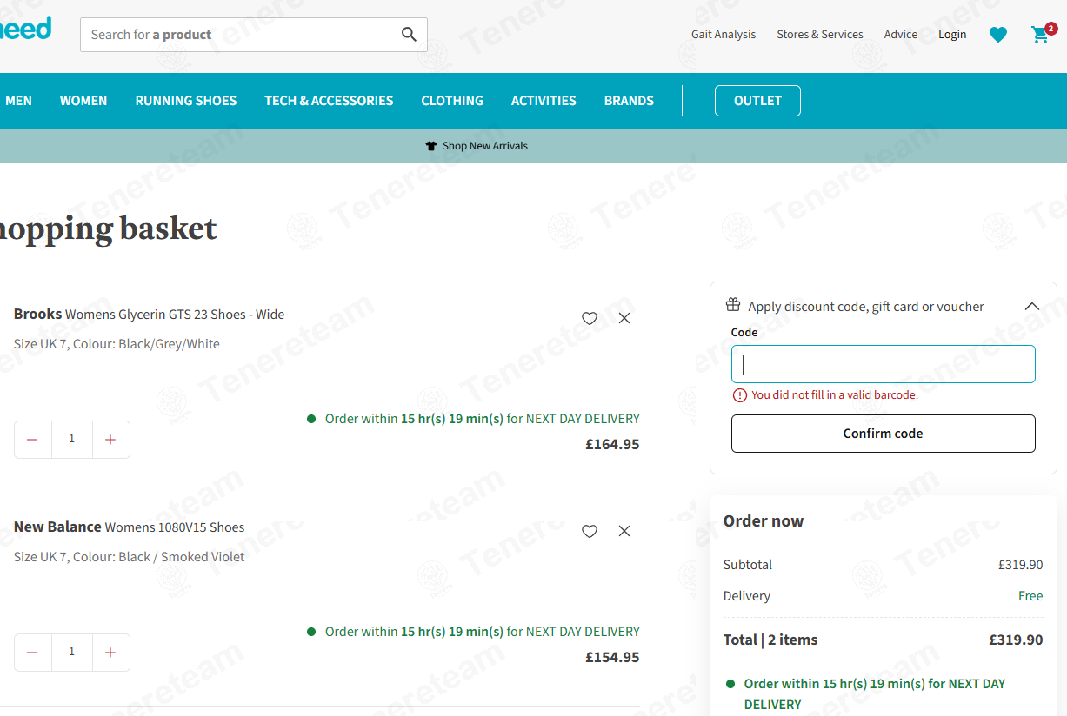Collapse the discount code section chevron
The width and height of the screenshot is (1067, 716).
click(x=1032, y=306)
